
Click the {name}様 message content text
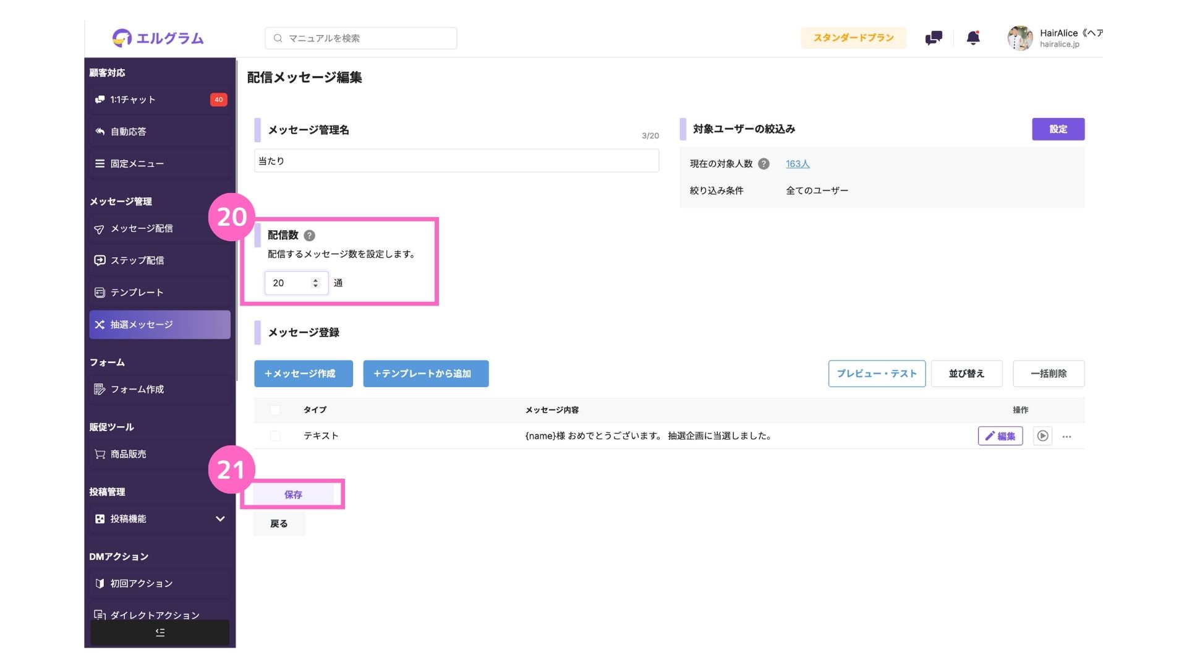(x=649, y=436)
